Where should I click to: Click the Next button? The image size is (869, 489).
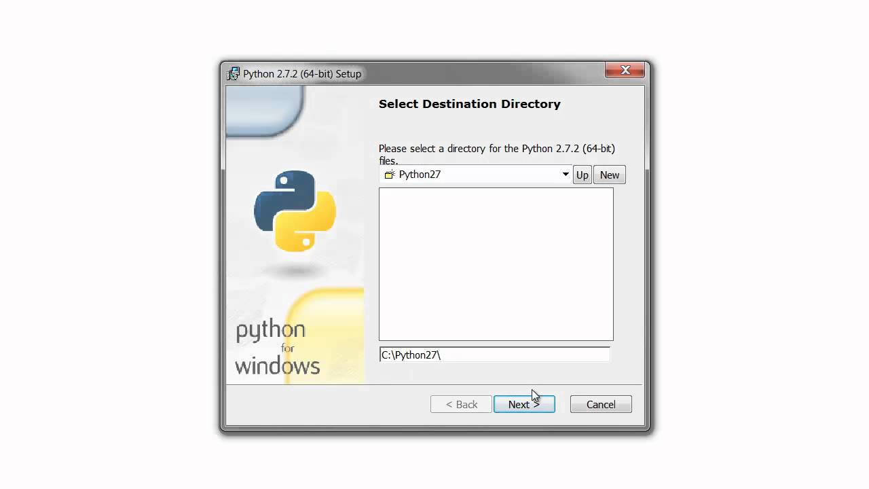524,404
